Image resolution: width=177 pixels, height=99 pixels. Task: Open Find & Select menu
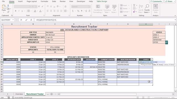coord(147,9)
